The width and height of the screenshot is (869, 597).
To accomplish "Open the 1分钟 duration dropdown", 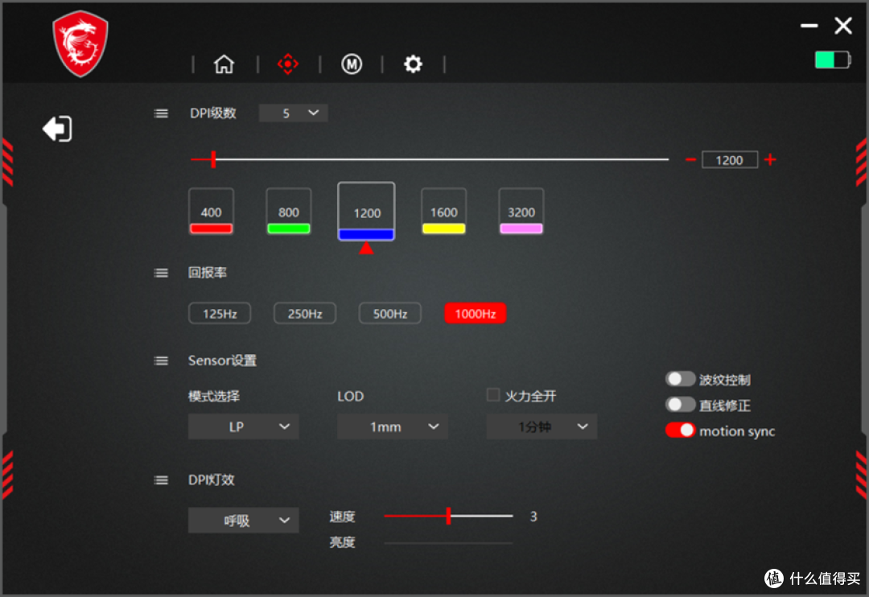I will coord(542,426).
